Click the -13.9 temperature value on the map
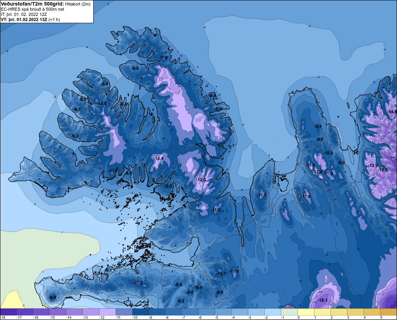397x320 pixels. [x=373, y=165]
